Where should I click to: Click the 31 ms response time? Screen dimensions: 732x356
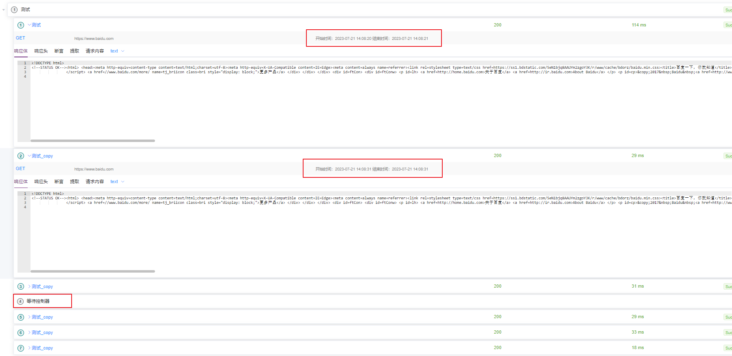[x=638, y=286]
